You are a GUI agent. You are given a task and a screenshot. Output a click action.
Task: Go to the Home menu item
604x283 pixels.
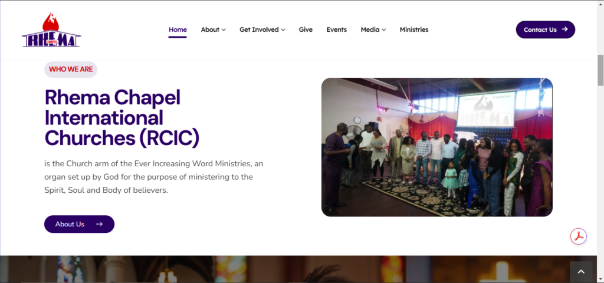(178, 29)
